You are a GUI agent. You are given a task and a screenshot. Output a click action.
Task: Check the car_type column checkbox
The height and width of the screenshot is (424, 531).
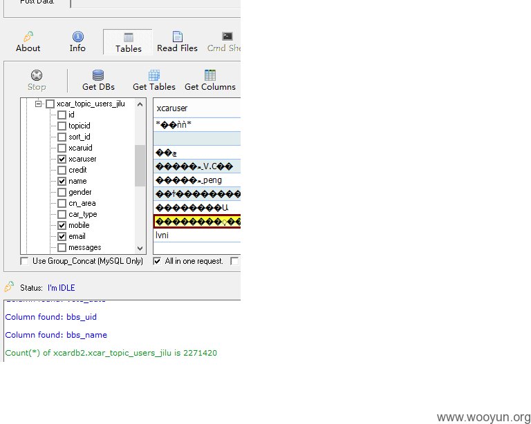pos(62,214)
